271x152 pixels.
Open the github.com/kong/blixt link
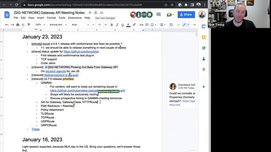[81, 52]
